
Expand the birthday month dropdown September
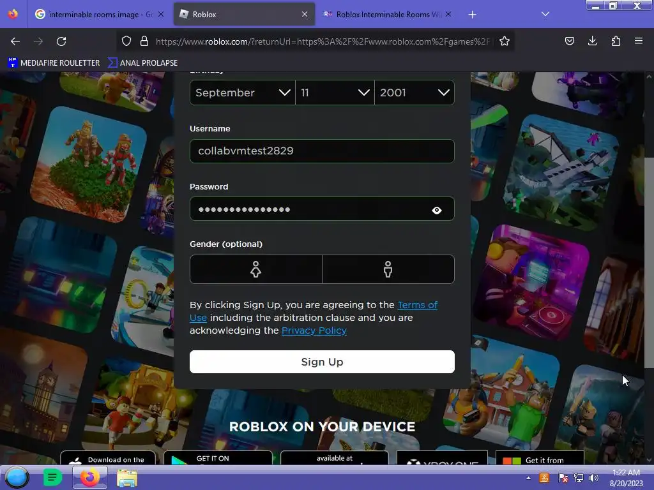point(242,93)
